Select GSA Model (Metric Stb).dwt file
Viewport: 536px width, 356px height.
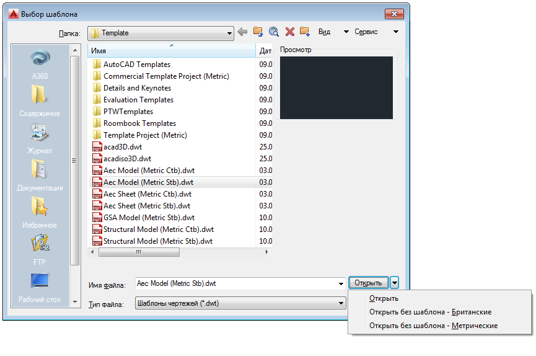(144, 218)
